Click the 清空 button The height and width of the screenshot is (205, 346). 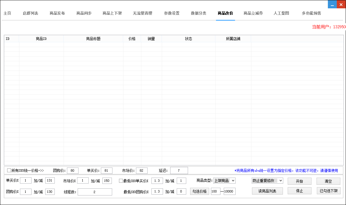click(x=328, y=181)
